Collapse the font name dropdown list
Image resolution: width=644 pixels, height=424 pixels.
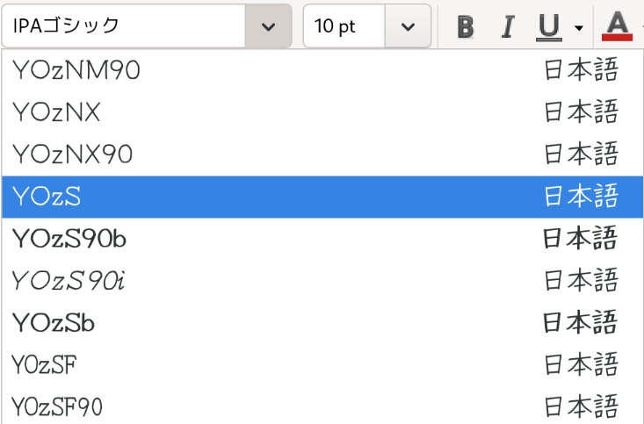click(269, 26)
